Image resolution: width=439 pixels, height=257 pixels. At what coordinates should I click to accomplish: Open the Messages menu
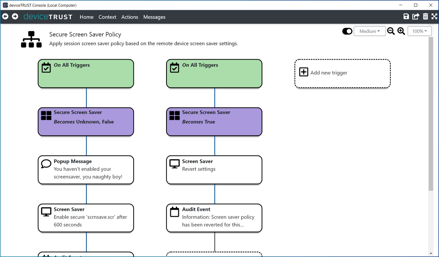point(154,17)
